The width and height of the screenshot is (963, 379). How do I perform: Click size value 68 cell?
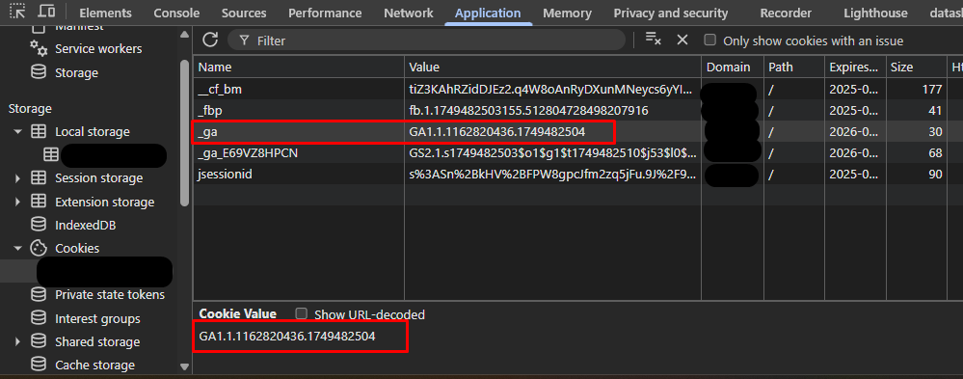(x=917, y=153)
